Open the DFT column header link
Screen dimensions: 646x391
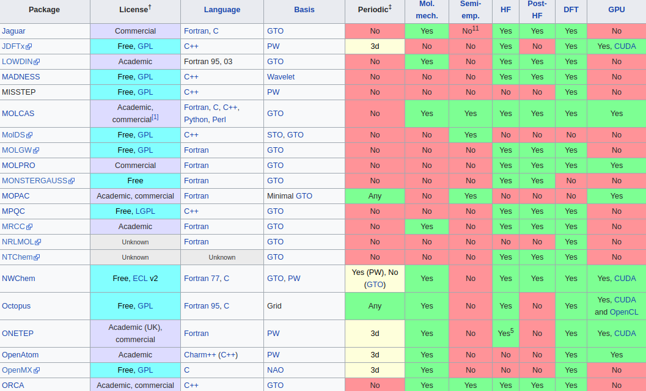(x=571, y=10)
